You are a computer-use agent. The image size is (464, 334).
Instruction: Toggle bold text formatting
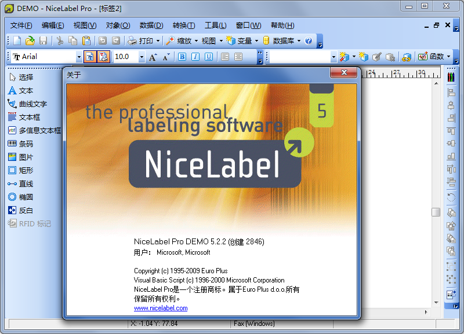(x=182, y=56)
